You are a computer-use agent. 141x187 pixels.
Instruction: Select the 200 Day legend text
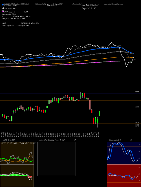pyautogui.click(x=16, y=12)
